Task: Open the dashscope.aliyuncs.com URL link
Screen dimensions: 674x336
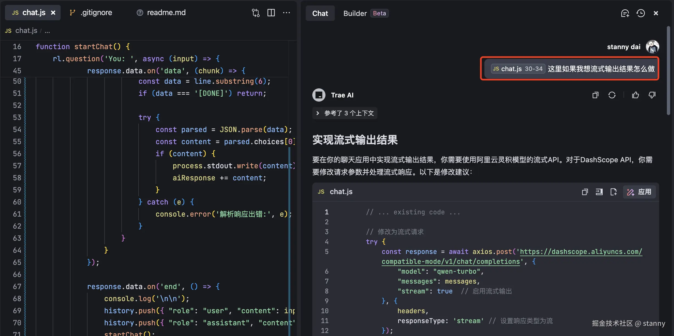Action: [581, 252]
